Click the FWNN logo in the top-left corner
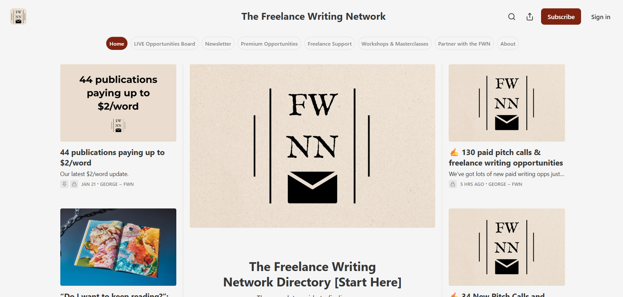The height and width of the screenshot is (297, 623). (18, 17)
